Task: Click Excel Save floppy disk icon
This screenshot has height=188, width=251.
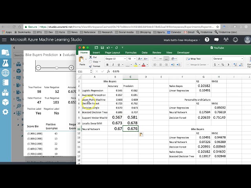Action: tap(102, 48)
